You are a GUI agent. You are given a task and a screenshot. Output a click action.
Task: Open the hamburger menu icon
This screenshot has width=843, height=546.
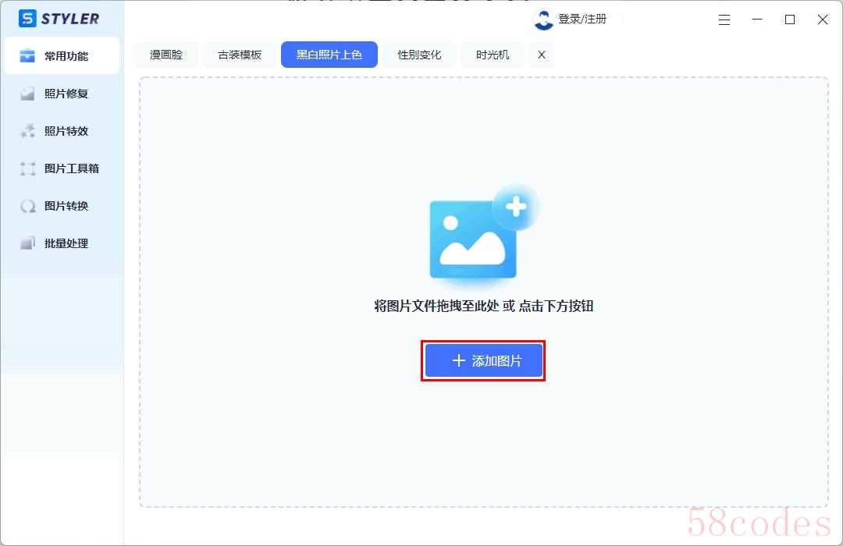(x=724, y=19)
